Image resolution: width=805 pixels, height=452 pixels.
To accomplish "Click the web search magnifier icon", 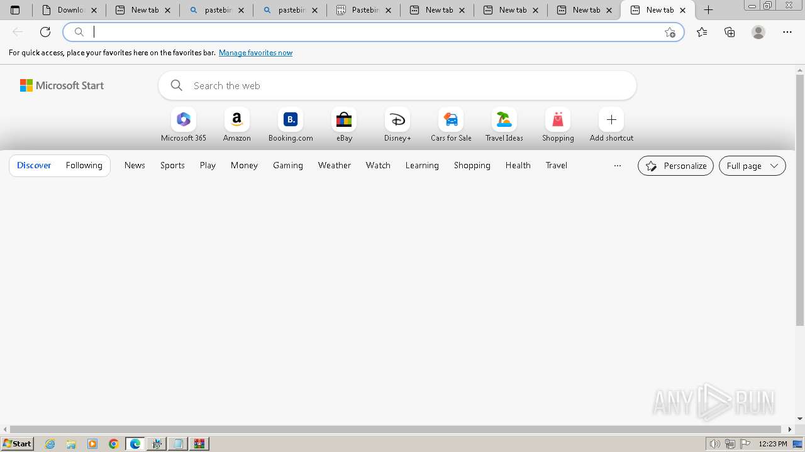I will (x=177, y=85).
